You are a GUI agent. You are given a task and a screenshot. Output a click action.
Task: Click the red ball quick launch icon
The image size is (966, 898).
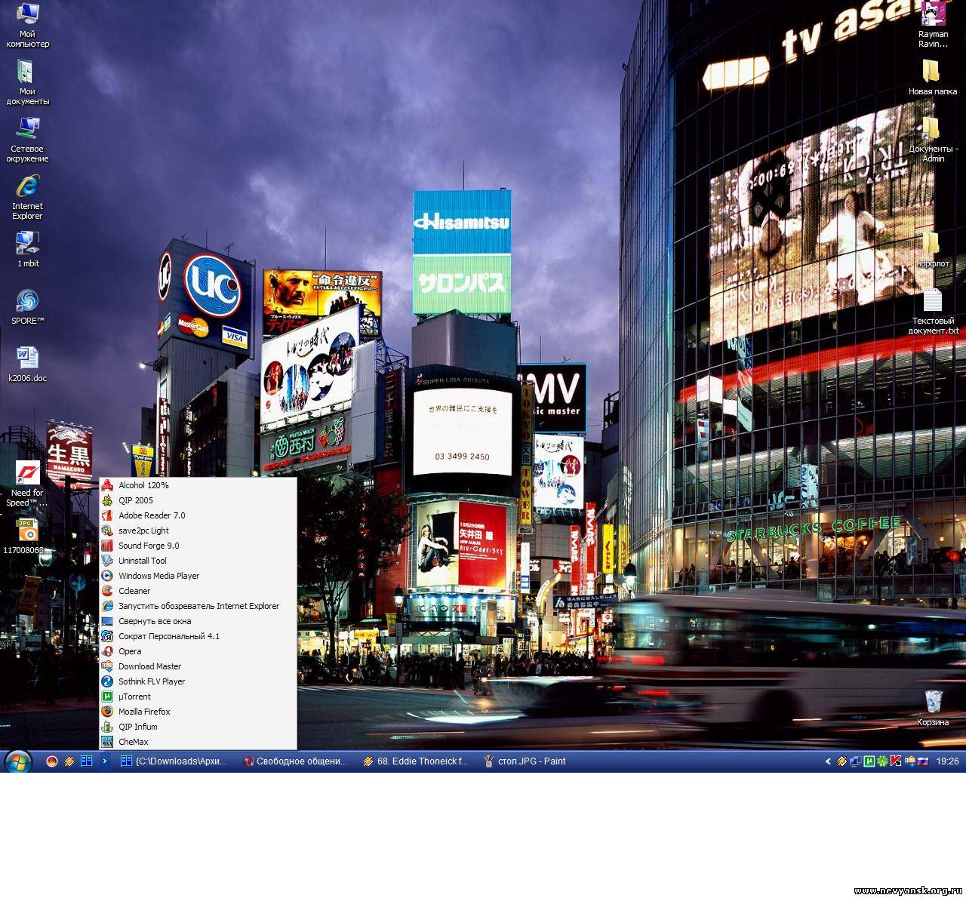52,761
